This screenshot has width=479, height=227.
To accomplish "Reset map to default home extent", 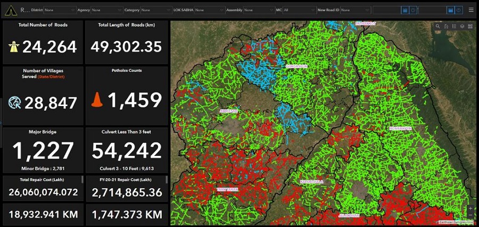I will click(445, 26).
